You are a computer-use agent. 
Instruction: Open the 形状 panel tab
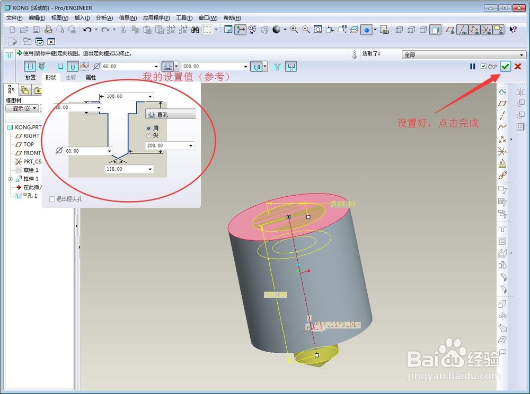[51, 78]
